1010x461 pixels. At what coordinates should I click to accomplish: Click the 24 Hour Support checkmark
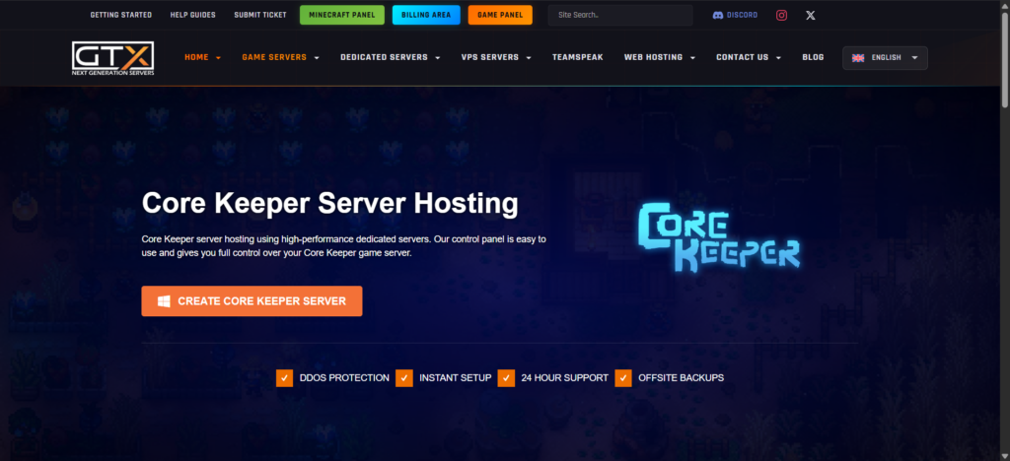click(506, 377)
